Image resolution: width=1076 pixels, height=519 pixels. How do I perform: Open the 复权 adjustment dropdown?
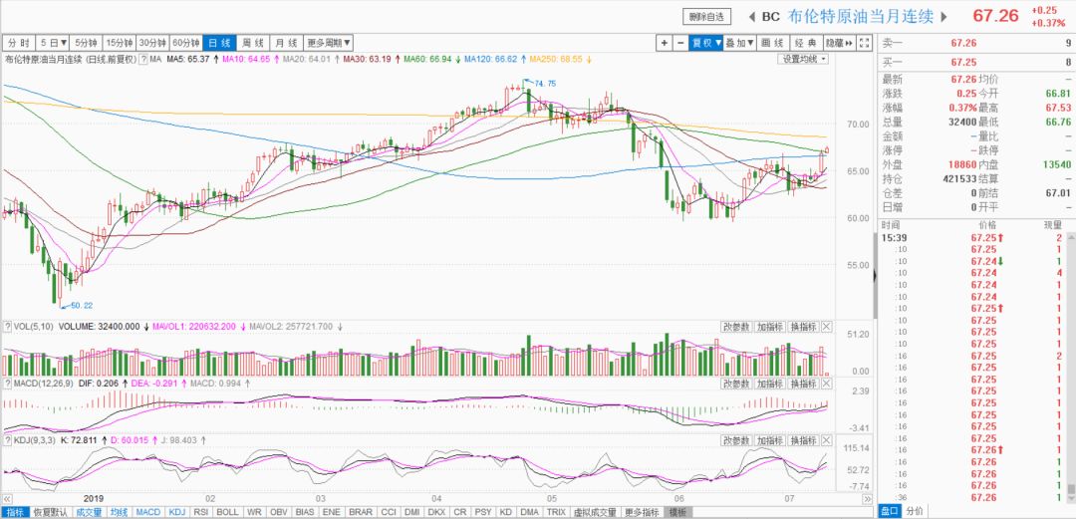pyautogui.click(x=706, y=43)
